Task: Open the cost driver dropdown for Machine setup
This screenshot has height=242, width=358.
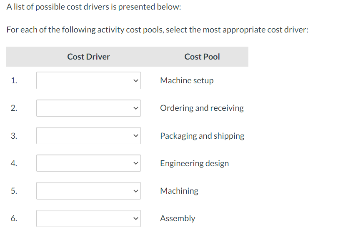Action: click(88, 80)
